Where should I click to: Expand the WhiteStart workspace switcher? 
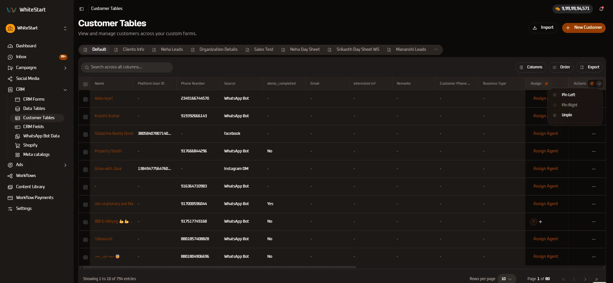tap(65, 28)
